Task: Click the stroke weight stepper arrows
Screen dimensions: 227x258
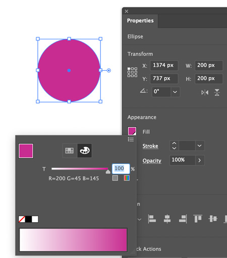Action: (x=174, y=145)
